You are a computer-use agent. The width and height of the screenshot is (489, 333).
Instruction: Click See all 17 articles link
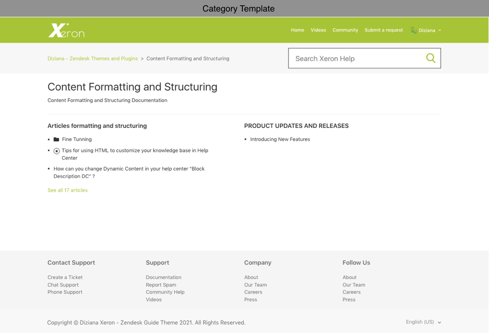click(x=68, y=190)
